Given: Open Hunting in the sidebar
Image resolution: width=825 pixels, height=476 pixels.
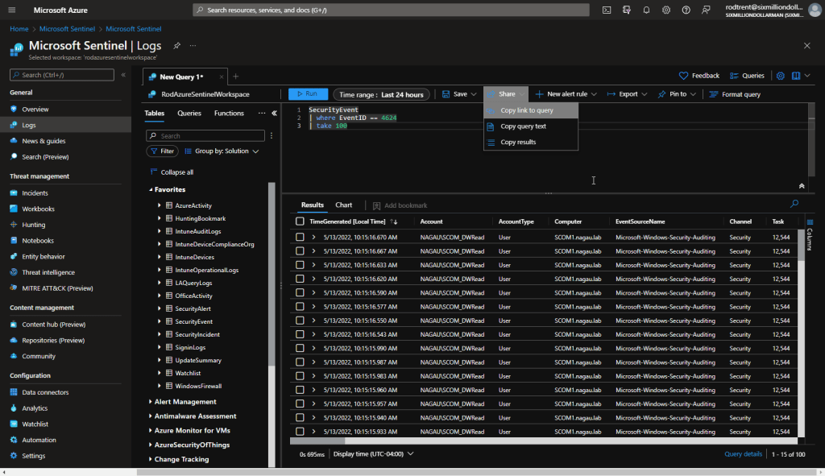Looking at the screenshot, I should point(33,225).
